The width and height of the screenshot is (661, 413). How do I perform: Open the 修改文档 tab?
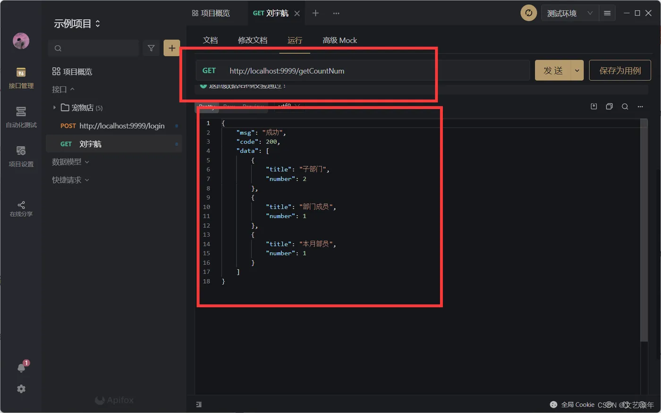[x=253, y=40]
